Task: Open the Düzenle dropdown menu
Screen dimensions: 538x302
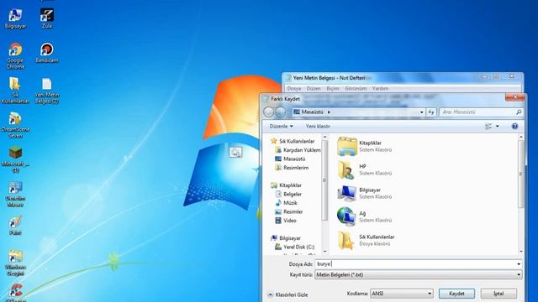Action: [281, 127]
